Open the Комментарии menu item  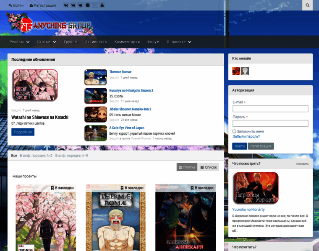(x=127, y=42)
